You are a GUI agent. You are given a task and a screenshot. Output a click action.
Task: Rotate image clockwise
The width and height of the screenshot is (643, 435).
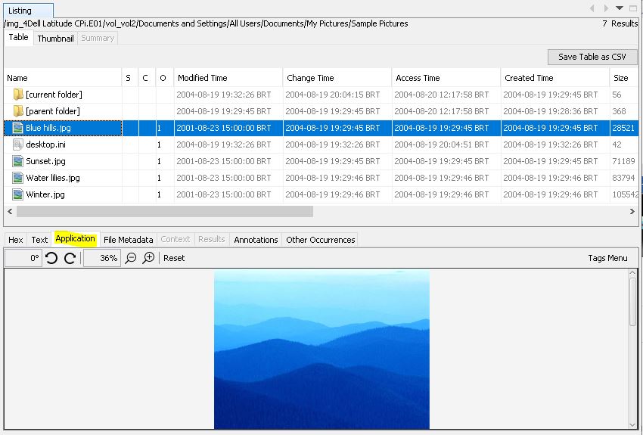[x=70, y=258]
